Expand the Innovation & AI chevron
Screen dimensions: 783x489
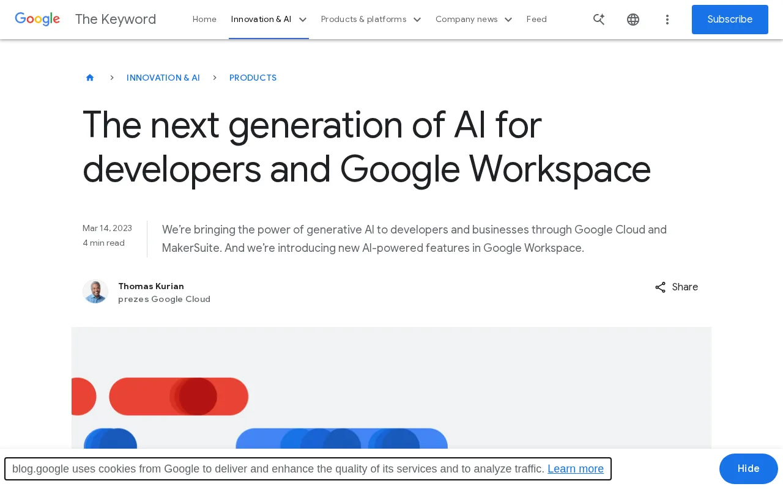tap(302, 20)
